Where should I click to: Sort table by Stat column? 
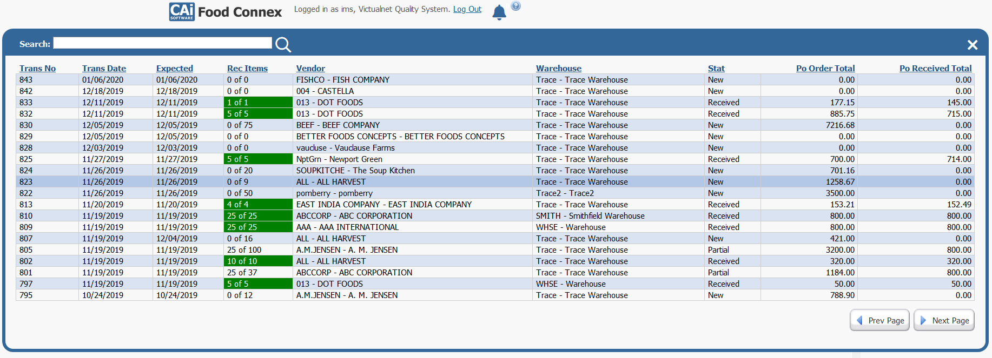pos(716,69)
